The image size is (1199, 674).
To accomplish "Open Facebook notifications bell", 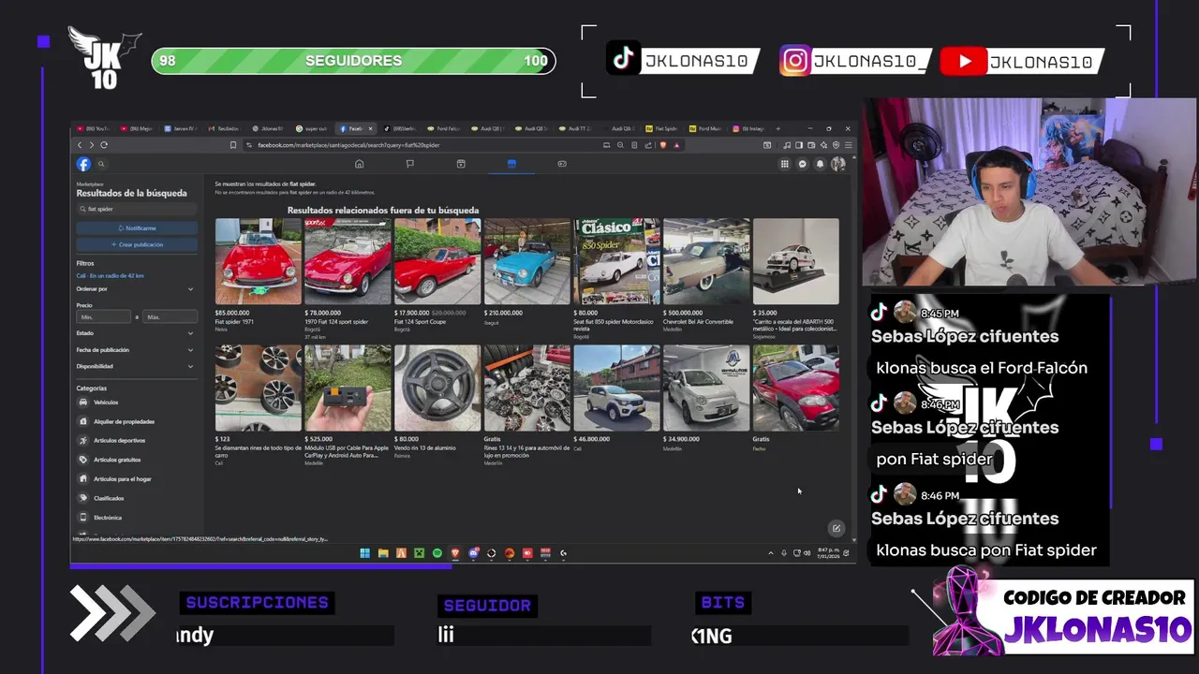I will pos(821,164).
